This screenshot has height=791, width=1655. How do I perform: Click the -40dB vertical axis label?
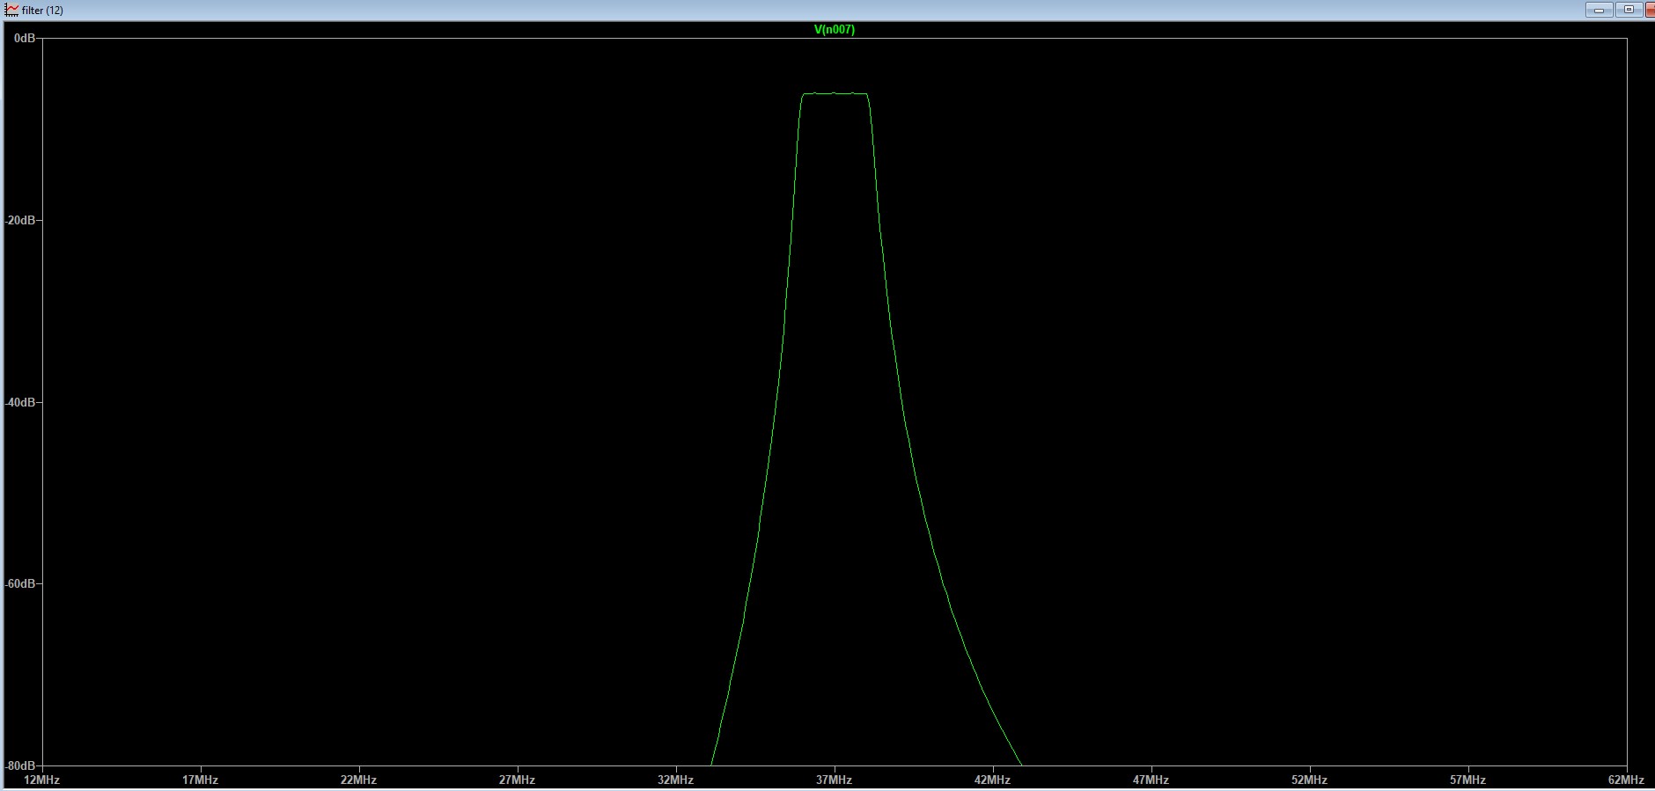click(x=20, y=402)
